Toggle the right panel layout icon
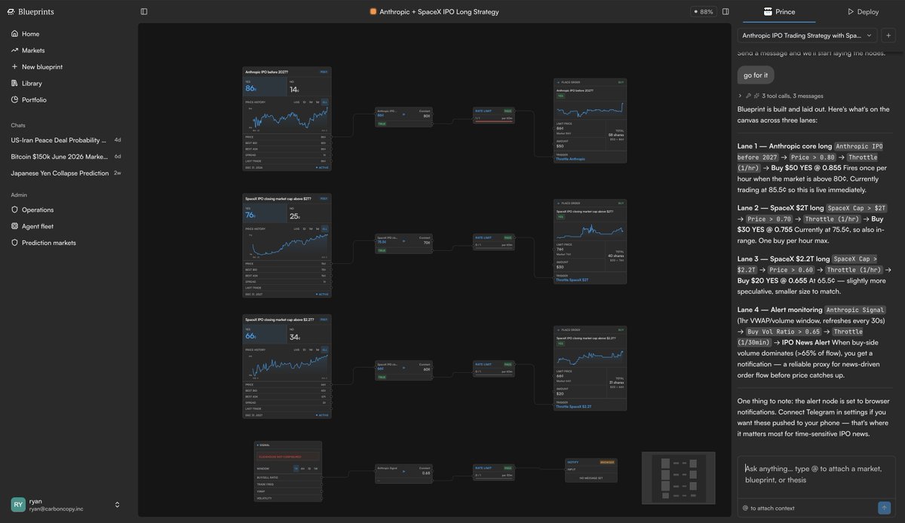The width and height of the screenshot is (905, 523). [726, 11]
